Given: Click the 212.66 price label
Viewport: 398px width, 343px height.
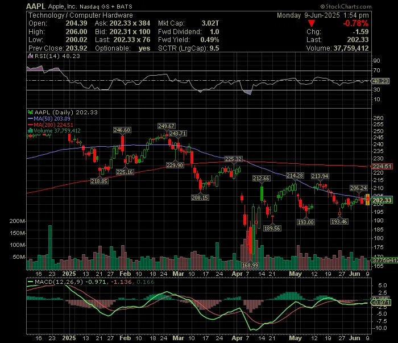Looking at the screenshot, I should [x=261, y=179].
